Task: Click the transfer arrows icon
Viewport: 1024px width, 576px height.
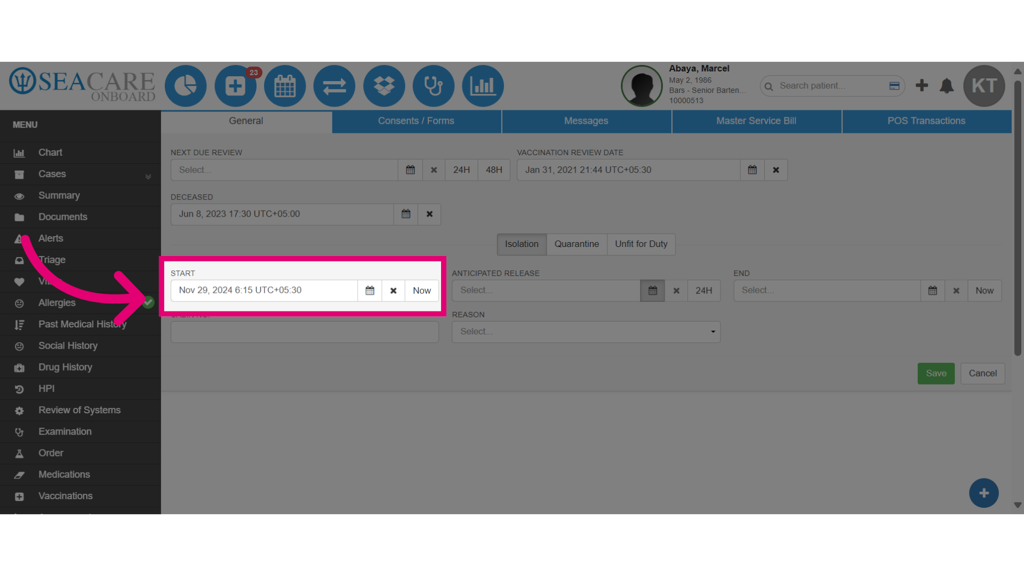Action: coord(334,86)
